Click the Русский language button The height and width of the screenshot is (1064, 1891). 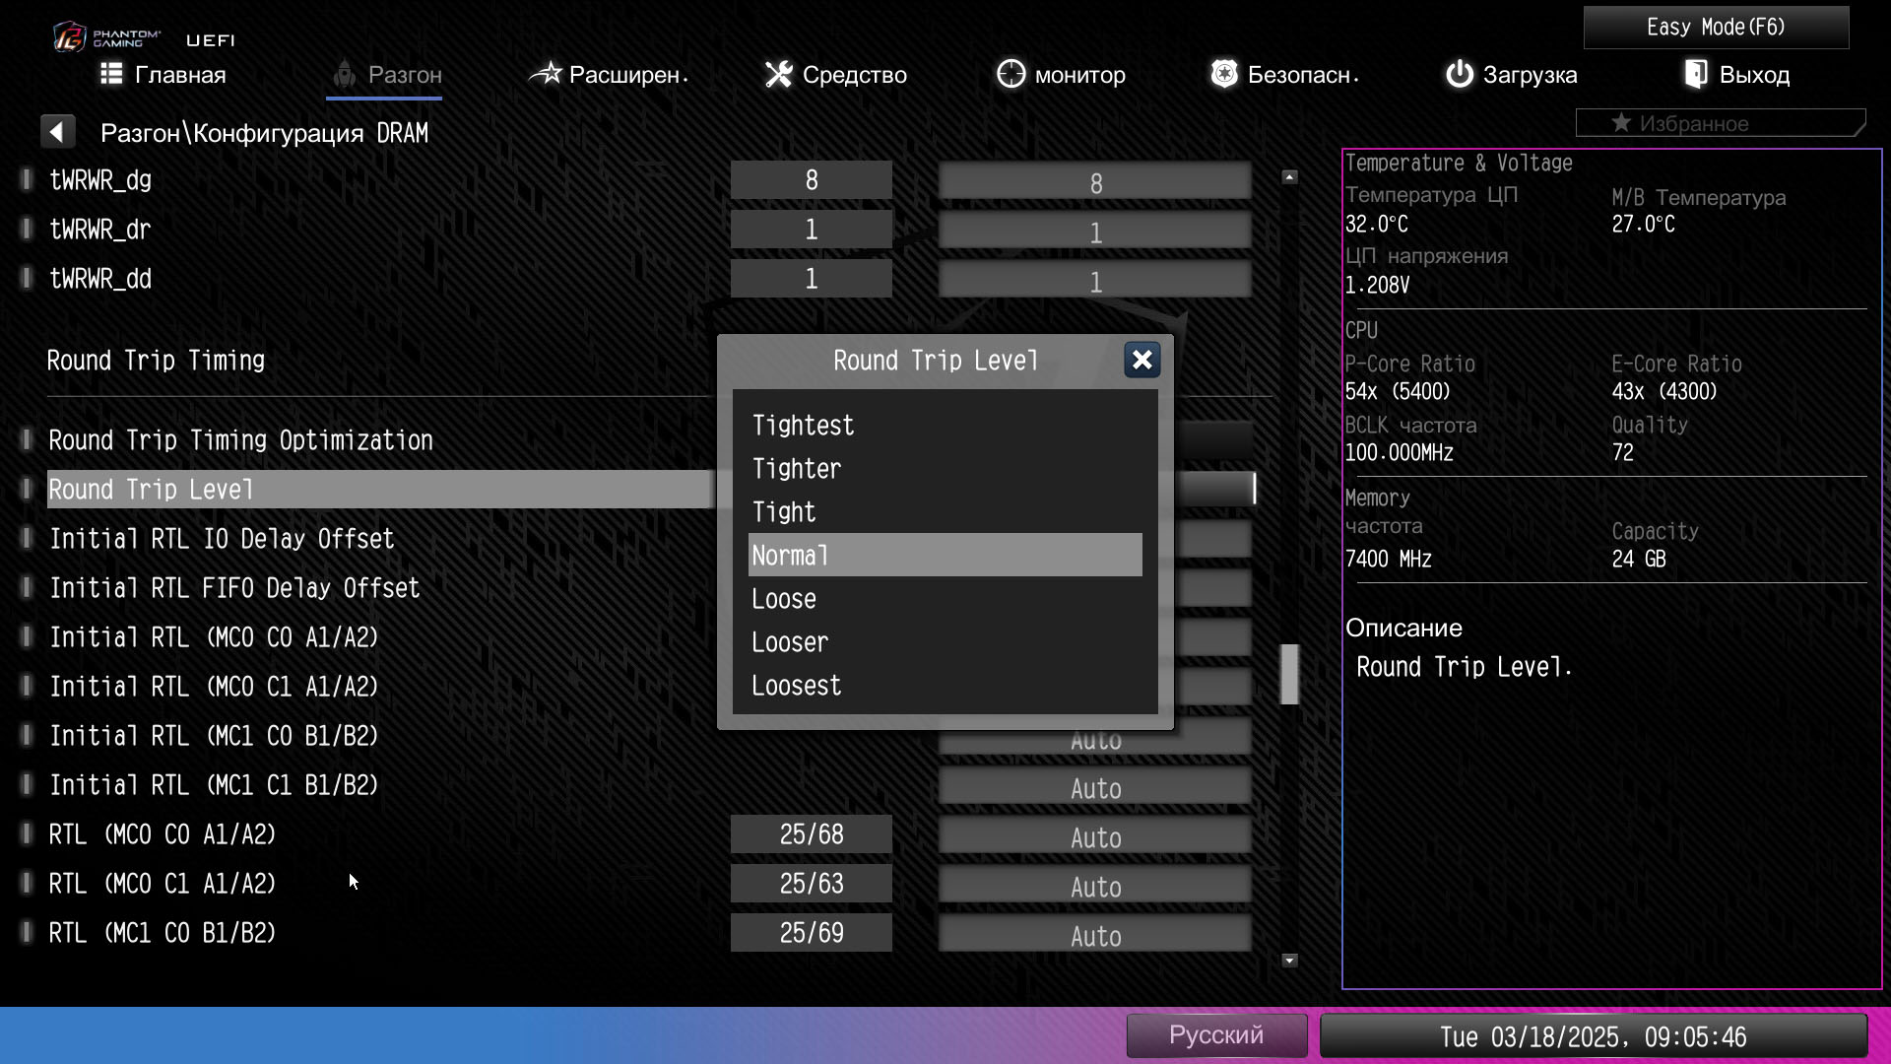1215,1035
